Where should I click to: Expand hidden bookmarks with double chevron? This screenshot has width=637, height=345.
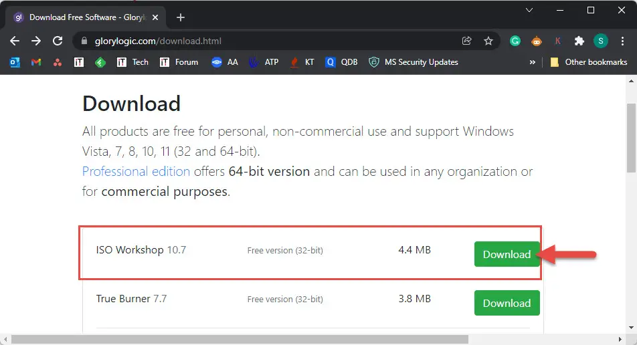532,62
